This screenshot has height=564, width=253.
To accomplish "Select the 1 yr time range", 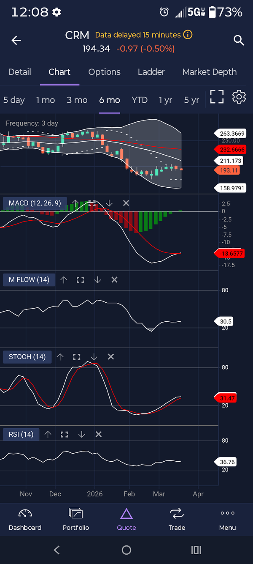I will pyautogui.click(x=165, y=100).
